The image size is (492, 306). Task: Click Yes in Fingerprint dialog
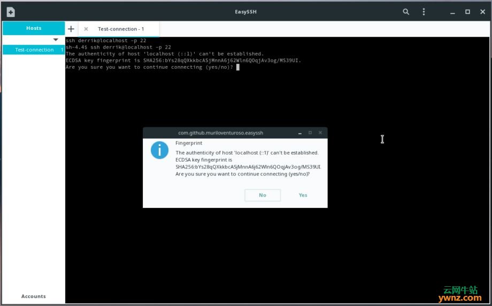click(303, 195)
